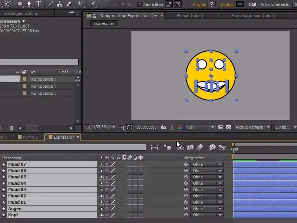
Task: Click the Fläche fill color swatch
Action: tap(212, 4)
